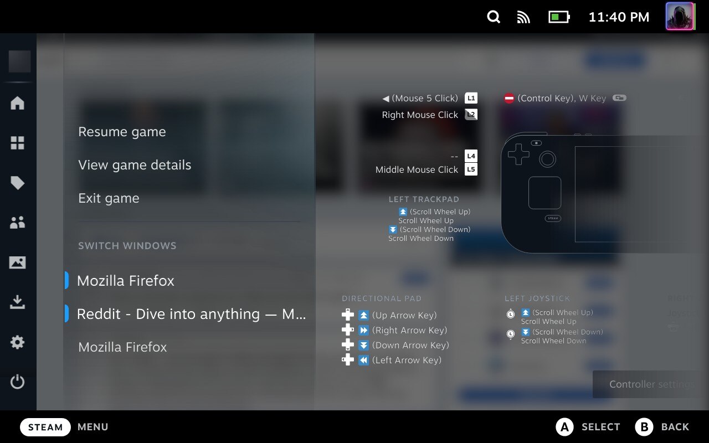Open the Friends icon in sidebar
This screenshot has width=709, height=443.
18,223
